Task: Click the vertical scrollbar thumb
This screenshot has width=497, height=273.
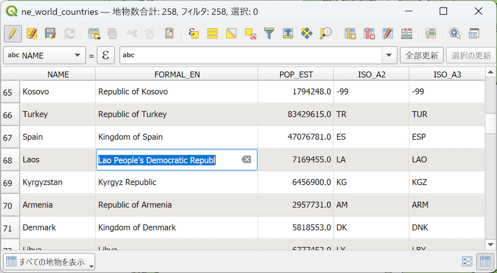Action: pos(491,123)
